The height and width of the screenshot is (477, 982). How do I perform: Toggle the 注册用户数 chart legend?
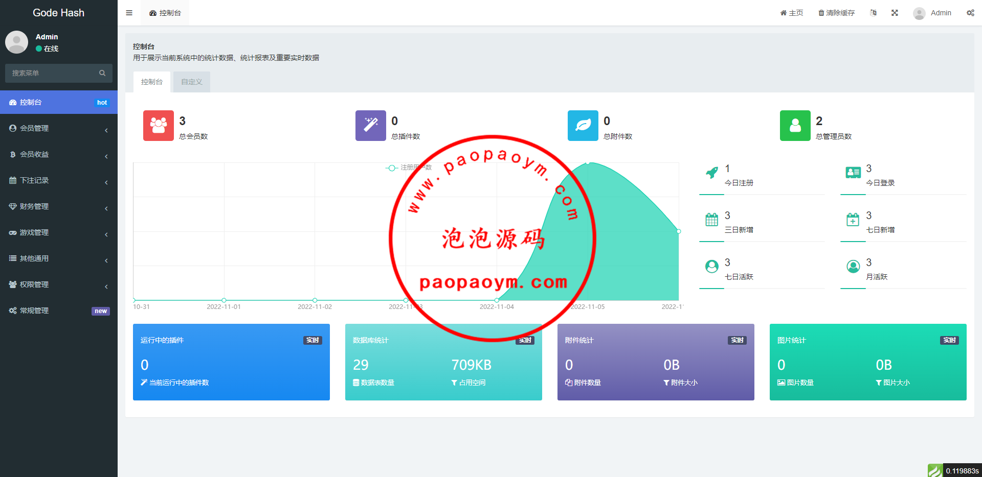409,168
